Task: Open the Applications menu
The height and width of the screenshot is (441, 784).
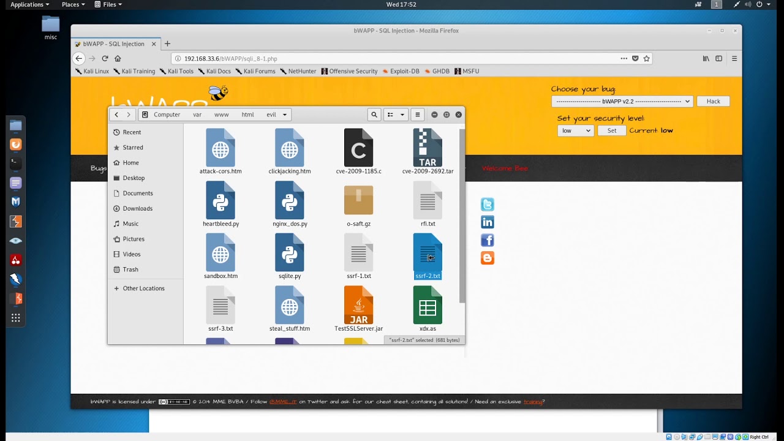Action: point(29,4)
